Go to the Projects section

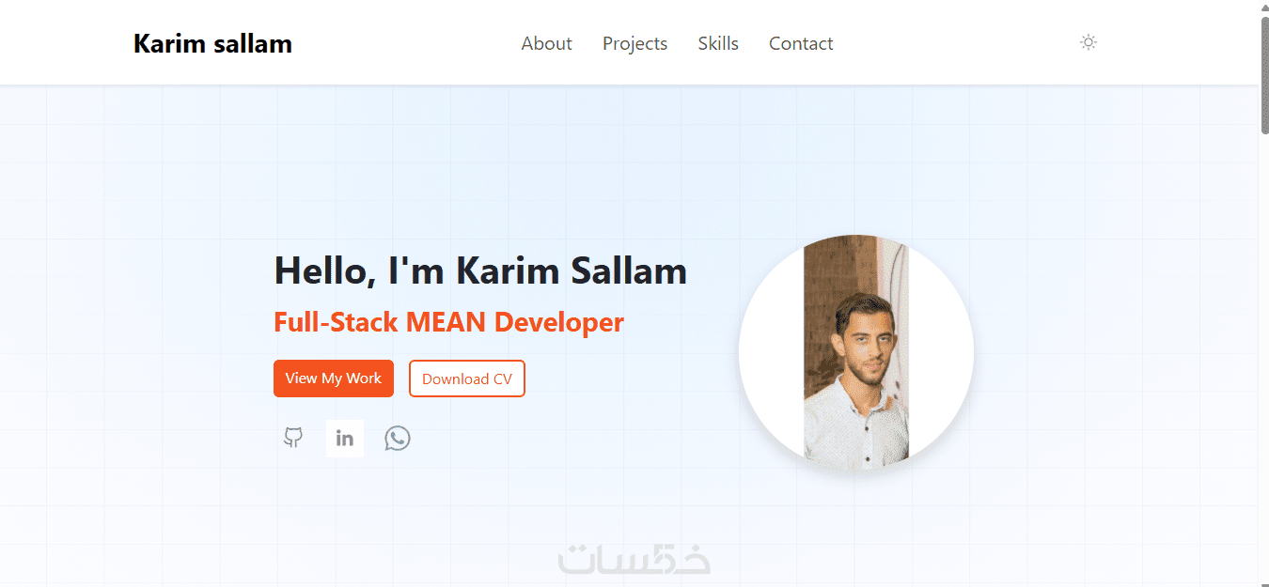pyautogui.click(x=634, y=43)
